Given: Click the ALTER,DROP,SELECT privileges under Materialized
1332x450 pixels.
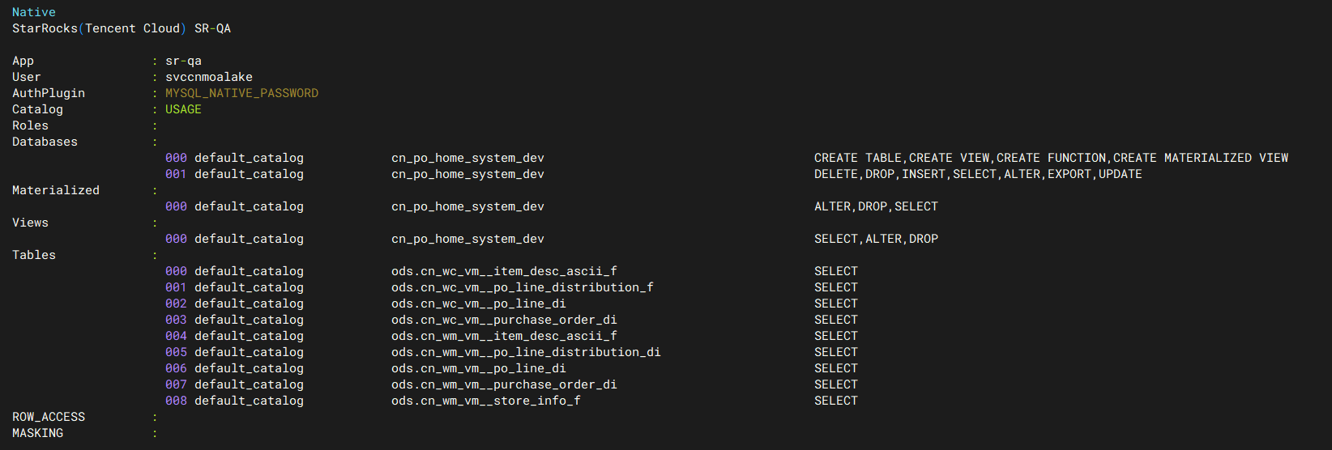Looking at the screenshot, I should (x=876, y=206).
